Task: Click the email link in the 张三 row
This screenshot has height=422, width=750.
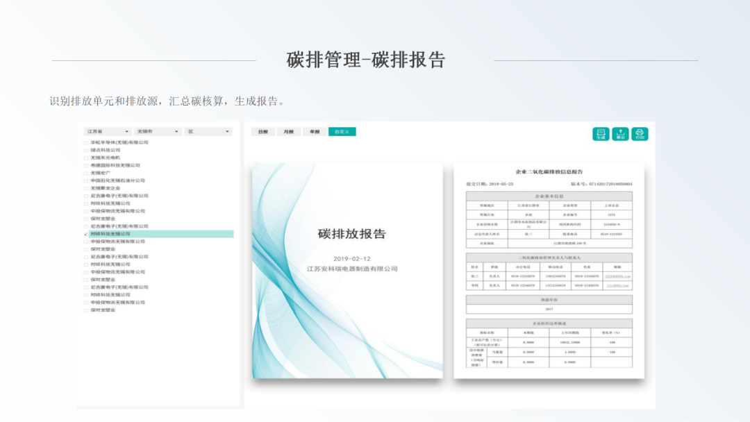Action: pyautogui.click(x=617, y=276)
